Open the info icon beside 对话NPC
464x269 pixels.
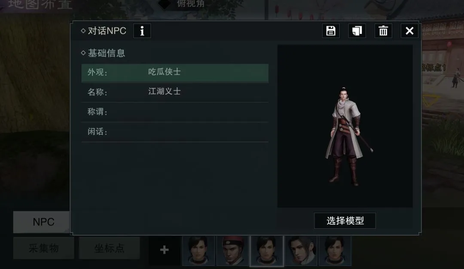[x=142, y=31]
